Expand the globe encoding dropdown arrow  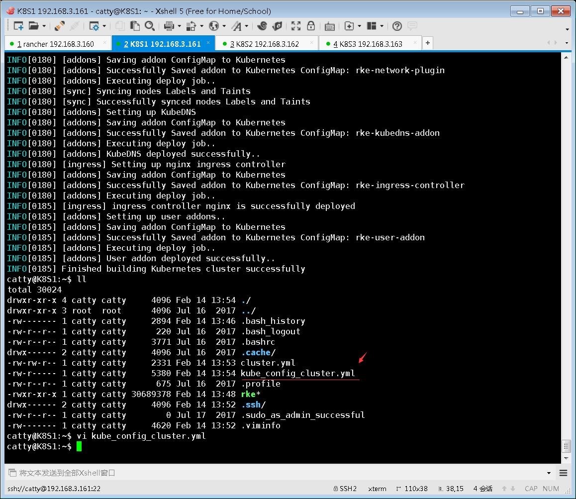coord(224,26)
